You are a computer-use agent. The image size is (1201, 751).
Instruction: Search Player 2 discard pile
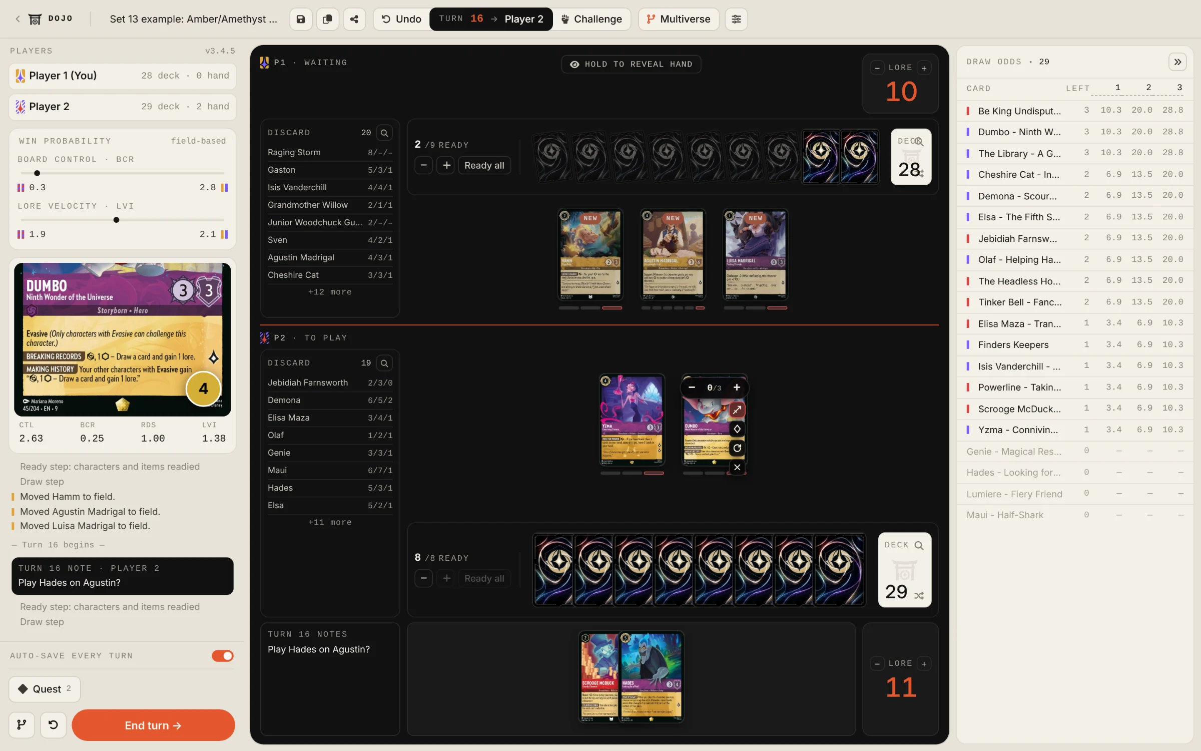[384, 363]
